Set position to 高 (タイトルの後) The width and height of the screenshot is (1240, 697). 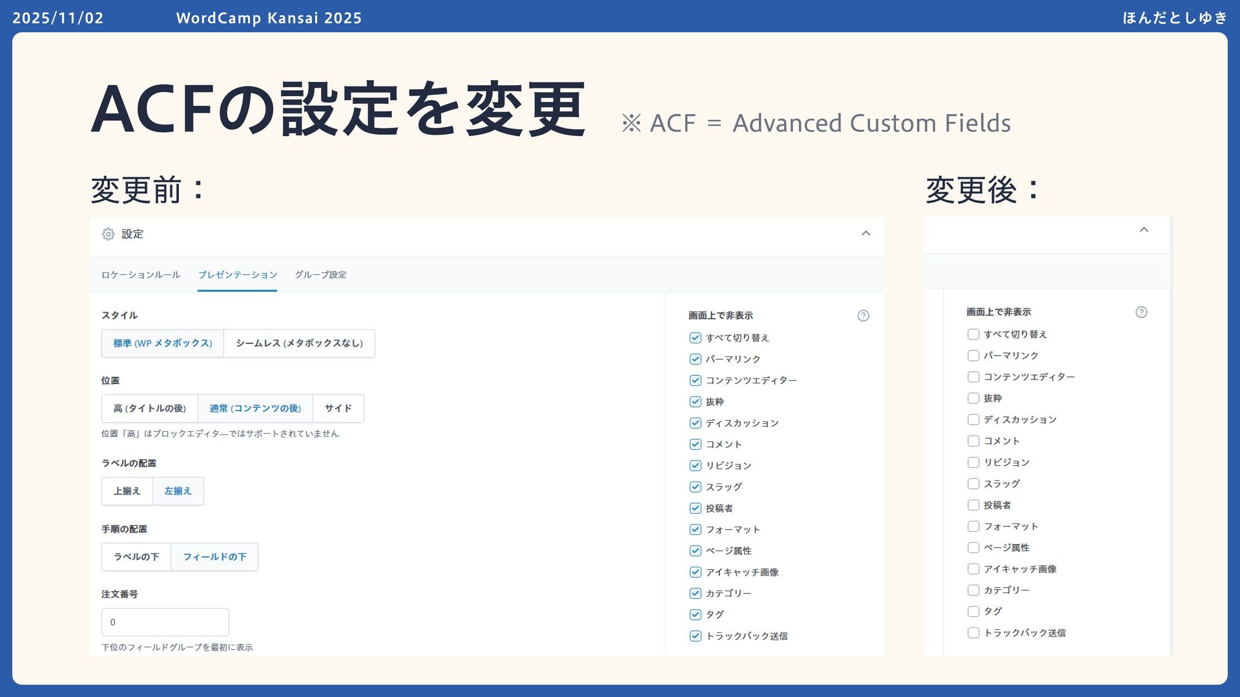tap(150, 409)
